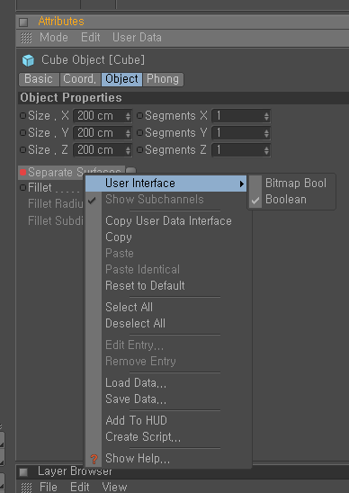
Task: Click Size Z stepper arrows
Action: point(128,150)
